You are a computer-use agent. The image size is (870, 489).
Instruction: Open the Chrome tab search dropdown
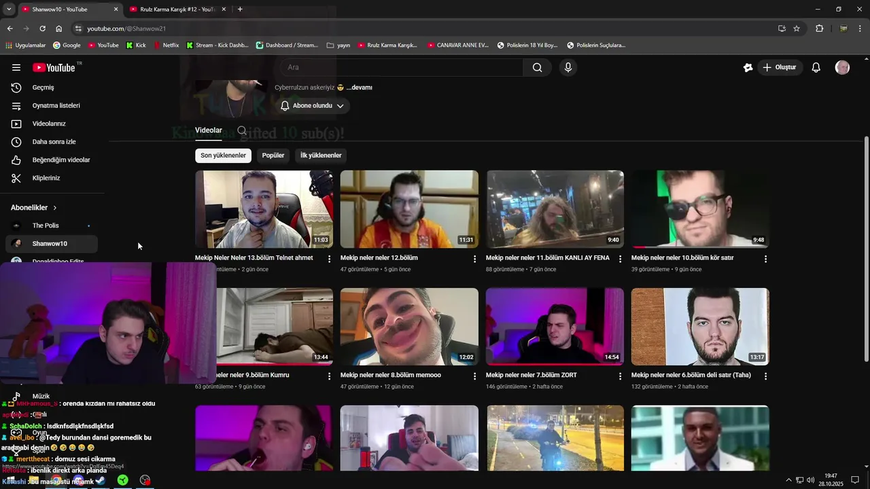[9, 10]
